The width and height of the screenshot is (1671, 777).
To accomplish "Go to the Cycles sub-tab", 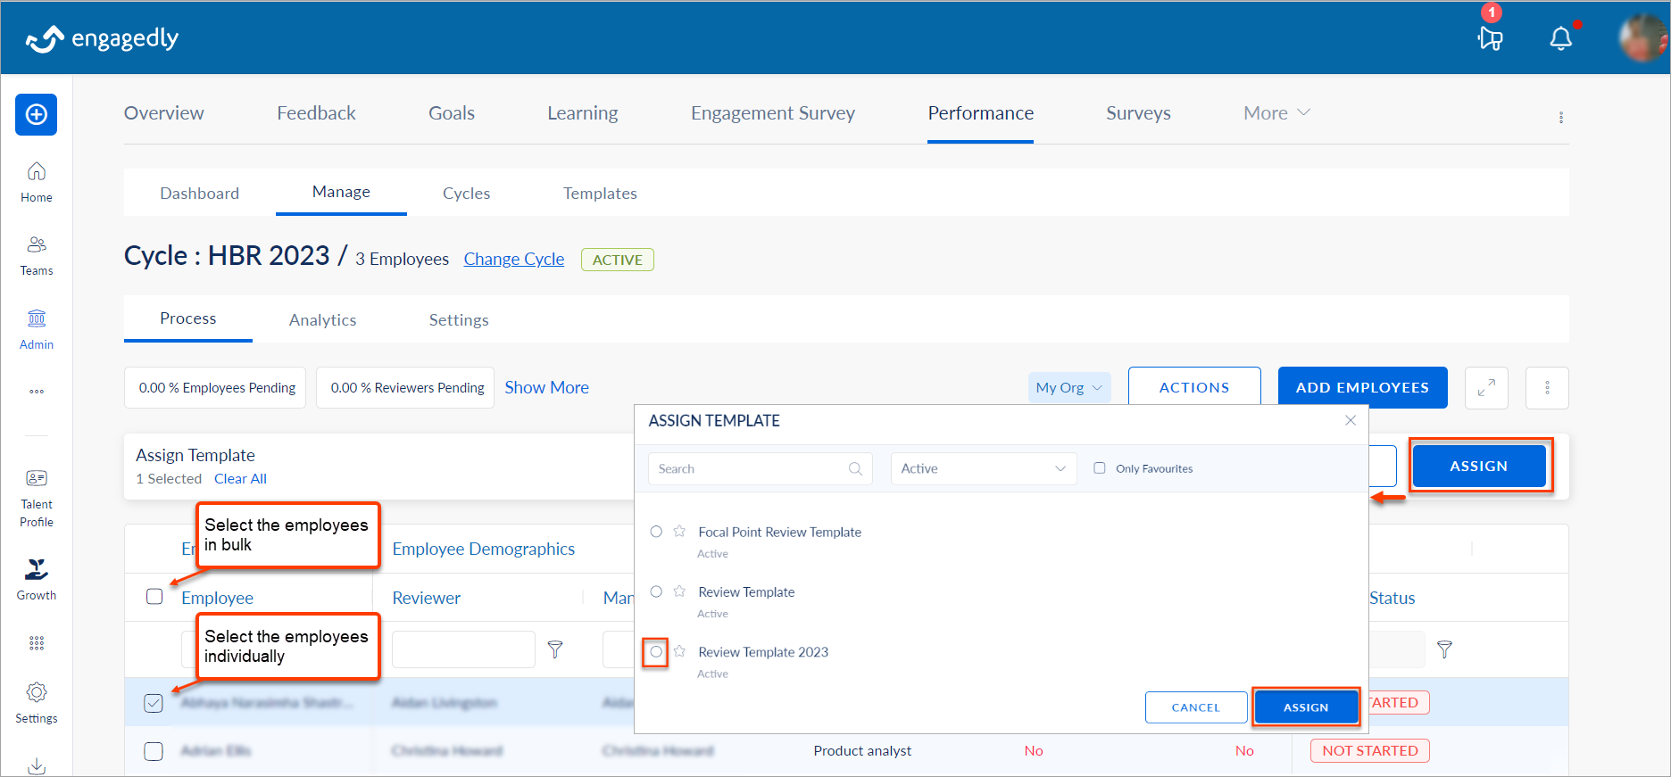I will [466, 194].
